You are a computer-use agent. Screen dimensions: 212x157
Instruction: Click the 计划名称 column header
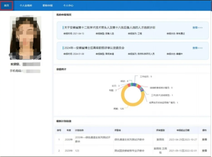click(79, 130)
